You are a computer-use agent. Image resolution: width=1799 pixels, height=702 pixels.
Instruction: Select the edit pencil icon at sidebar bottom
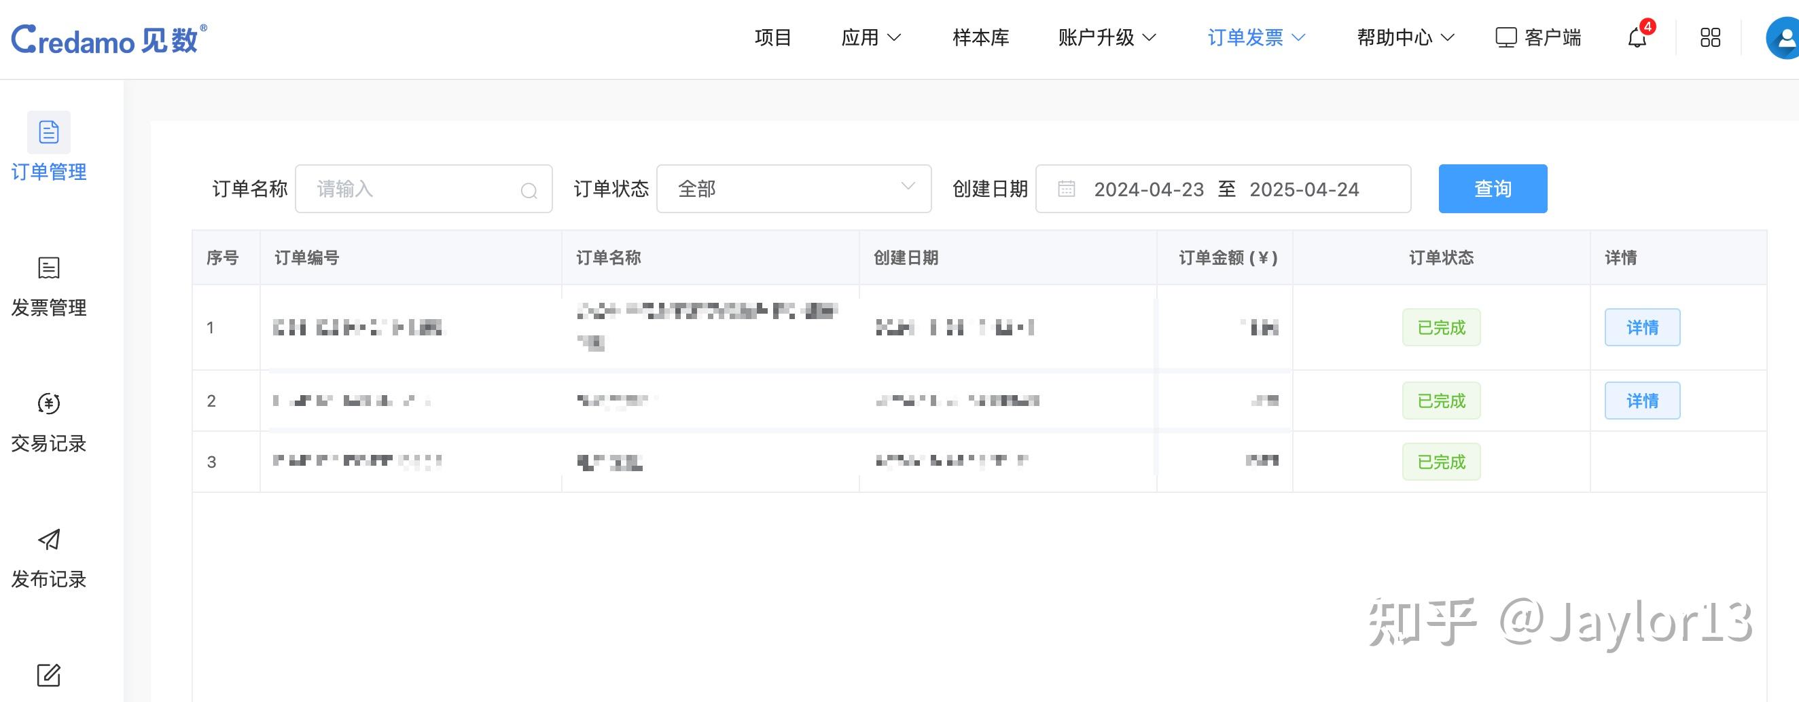coord(48,675)
